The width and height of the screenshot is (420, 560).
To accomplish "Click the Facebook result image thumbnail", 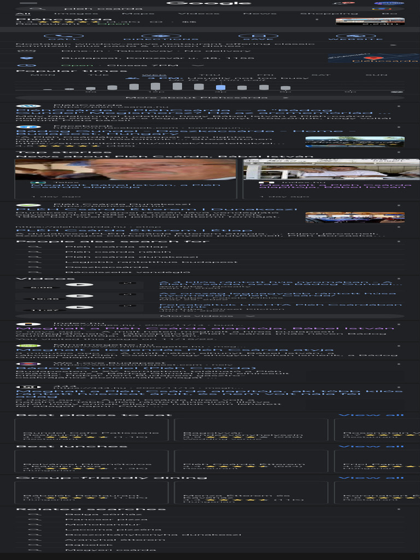I will tap(355, 142).
